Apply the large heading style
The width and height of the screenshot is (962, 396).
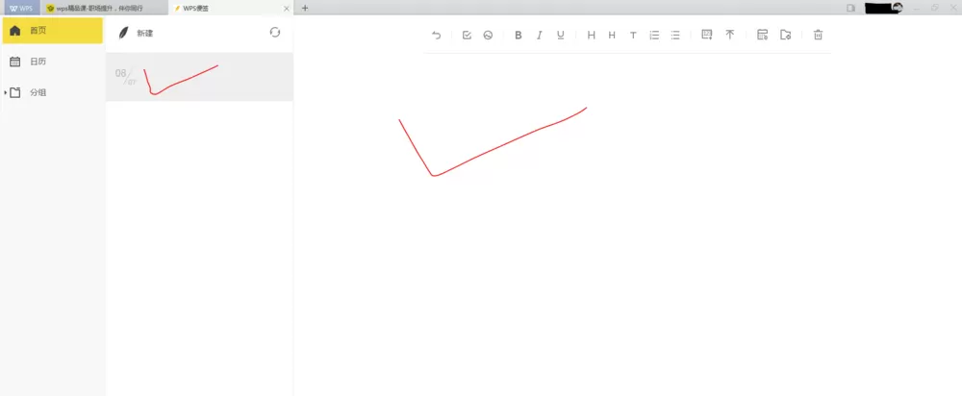click(592, 35)
